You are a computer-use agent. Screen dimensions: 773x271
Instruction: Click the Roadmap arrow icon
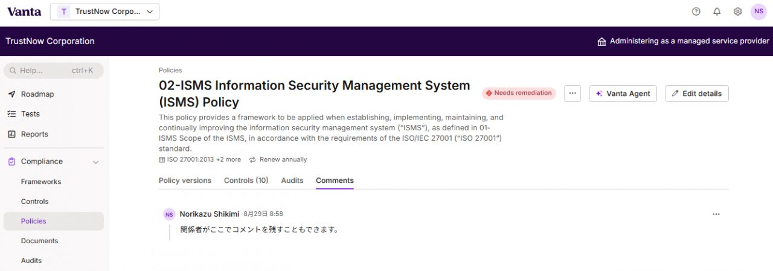(11, 94)
